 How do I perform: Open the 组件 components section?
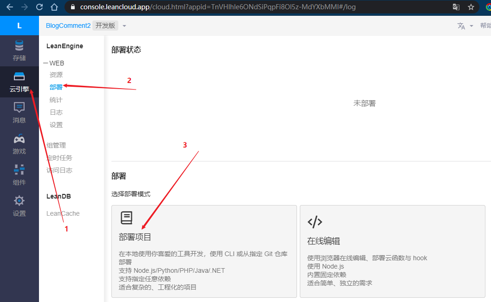click(19, 175)
